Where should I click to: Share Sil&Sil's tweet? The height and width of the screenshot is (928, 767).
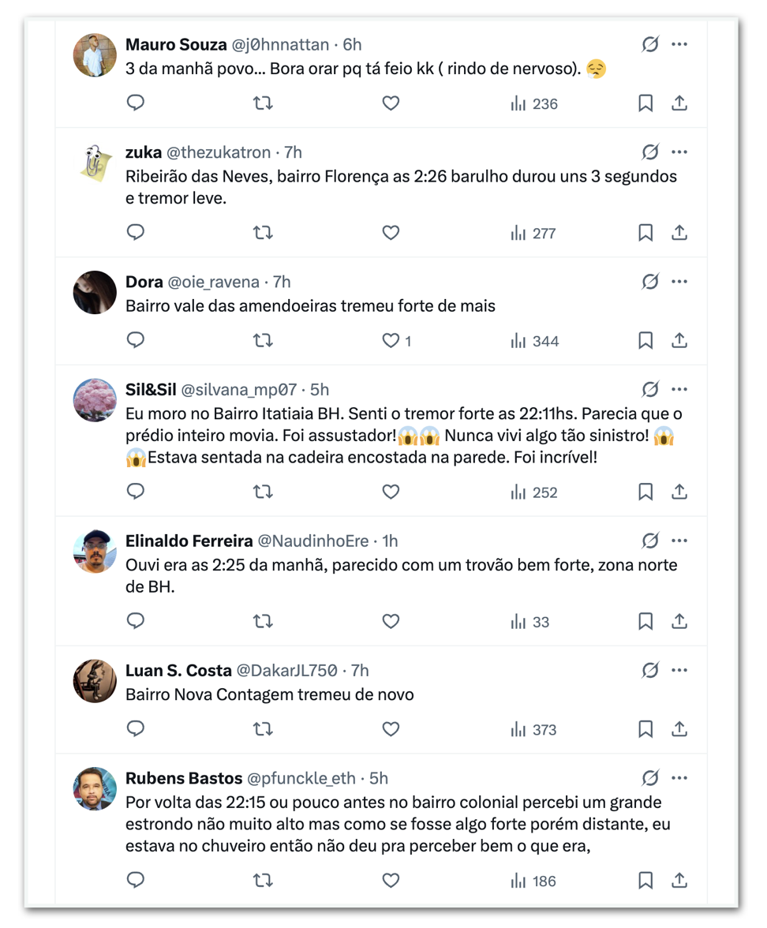(679, 492)
